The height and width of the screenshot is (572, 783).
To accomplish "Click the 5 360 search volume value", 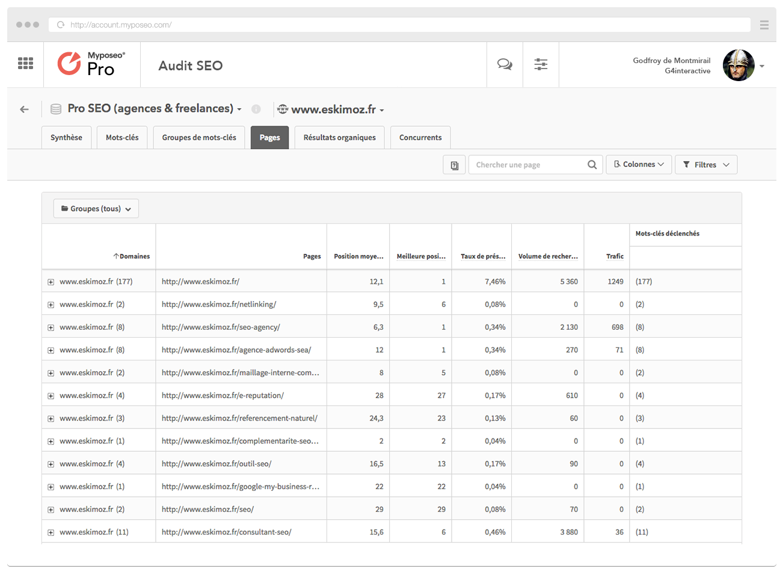I will pos(569,281).
